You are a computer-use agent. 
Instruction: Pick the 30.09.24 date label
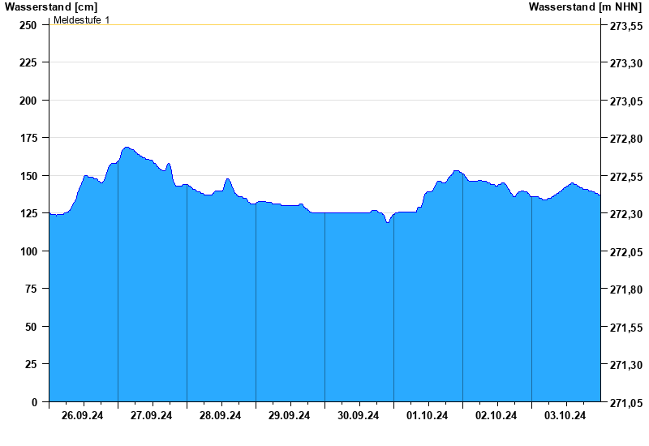click(358, 416)
